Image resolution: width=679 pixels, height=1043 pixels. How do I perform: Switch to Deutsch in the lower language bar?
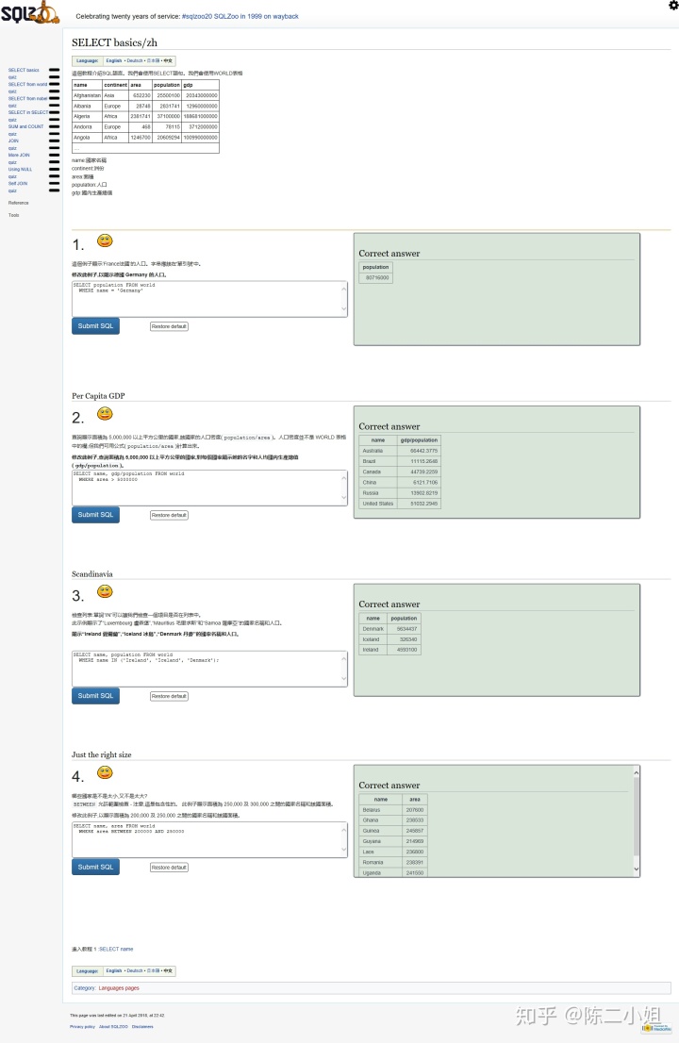(135, 970)
